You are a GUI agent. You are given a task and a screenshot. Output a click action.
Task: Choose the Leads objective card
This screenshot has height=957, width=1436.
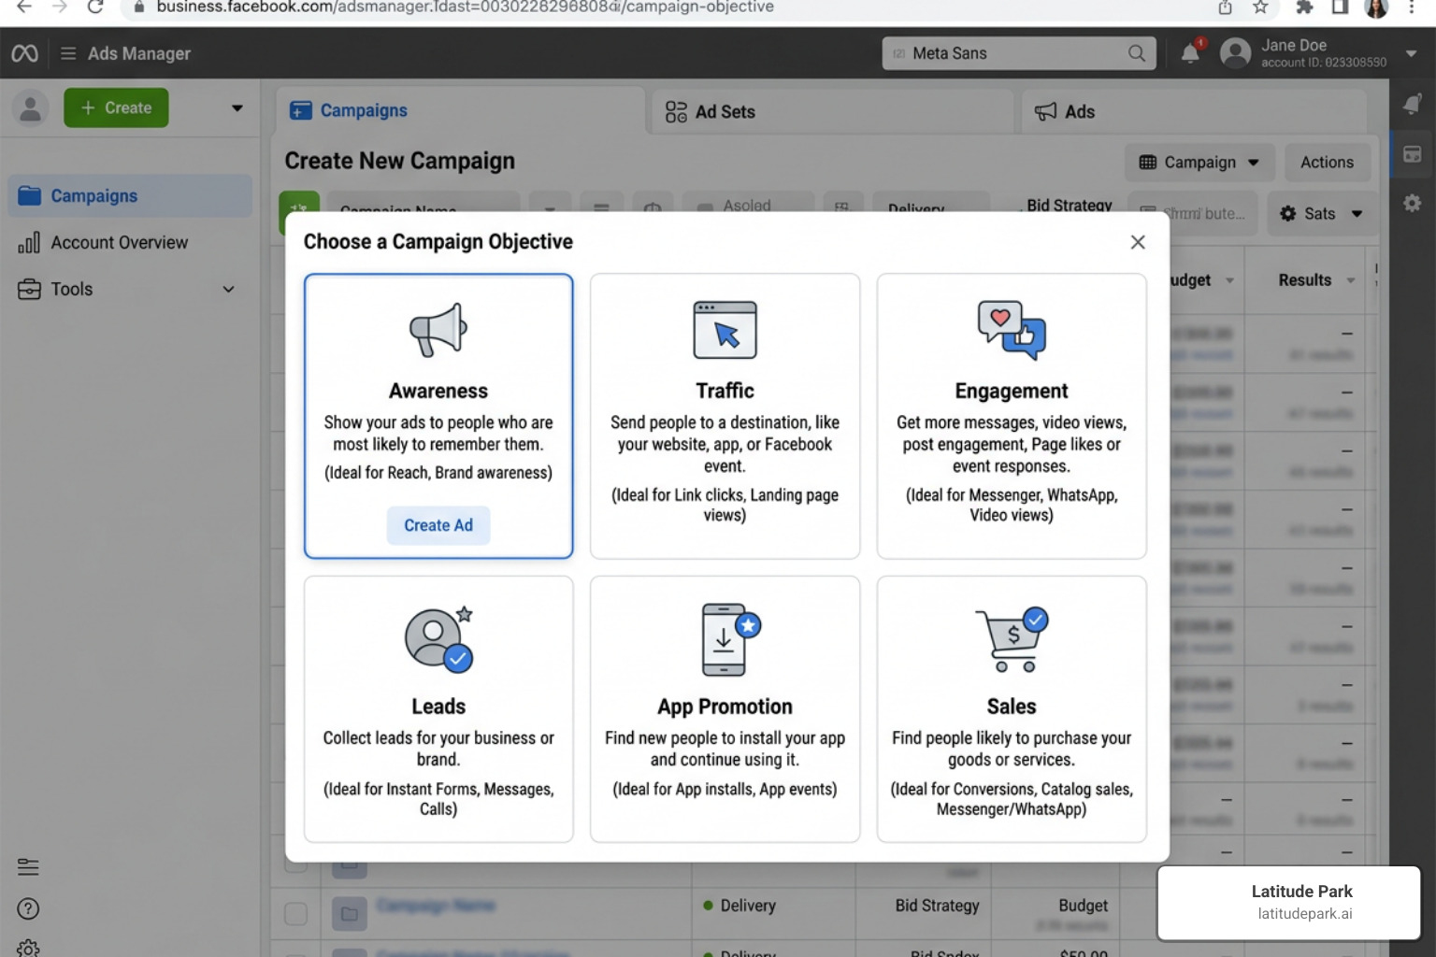point(438,709)
